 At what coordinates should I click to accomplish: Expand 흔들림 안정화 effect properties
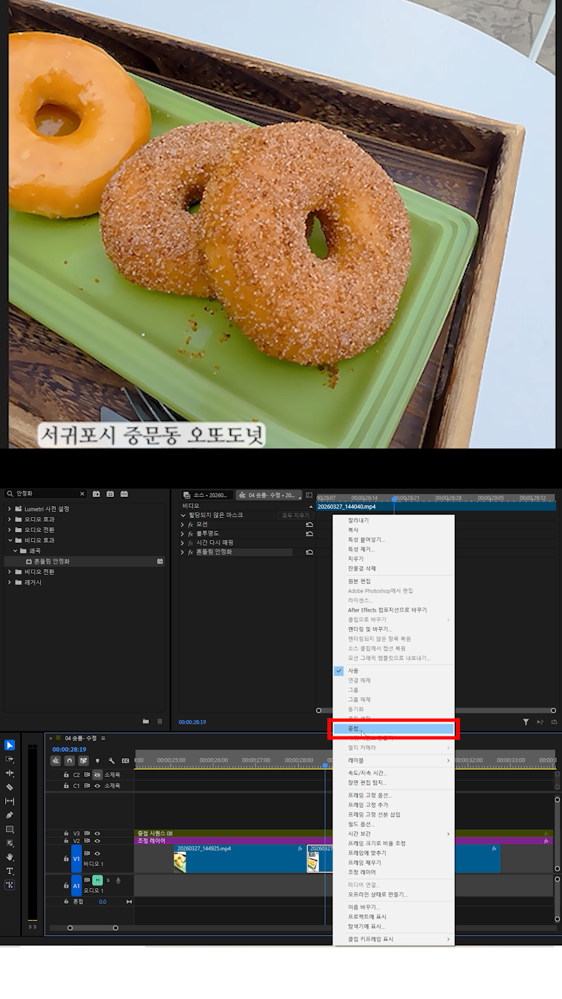(x=182, y=552)
